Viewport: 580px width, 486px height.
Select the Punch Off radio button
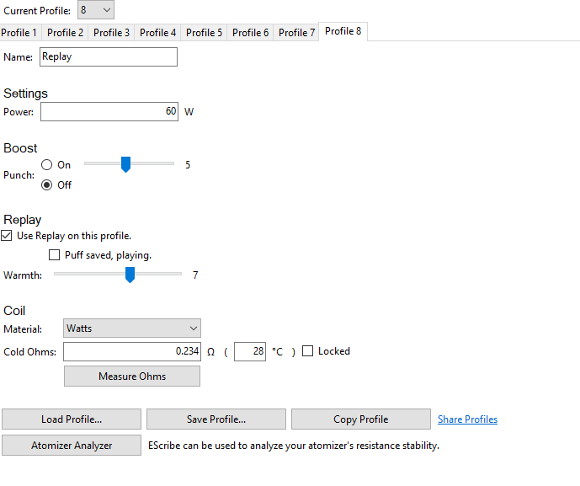point(47,185)
